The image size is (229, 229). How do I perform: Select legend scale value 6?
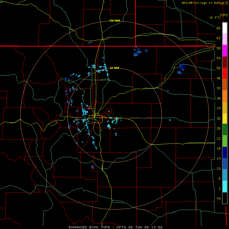pos(220,179)
